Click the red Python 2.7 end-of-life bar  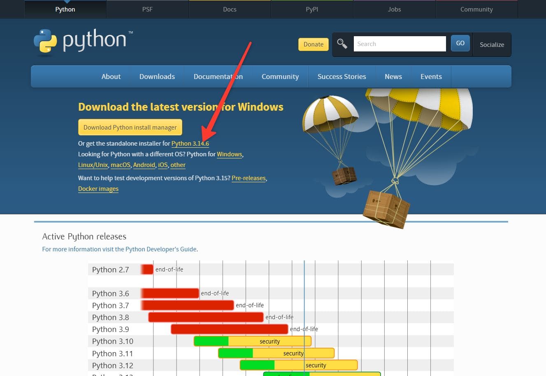(x=147, y=269)
